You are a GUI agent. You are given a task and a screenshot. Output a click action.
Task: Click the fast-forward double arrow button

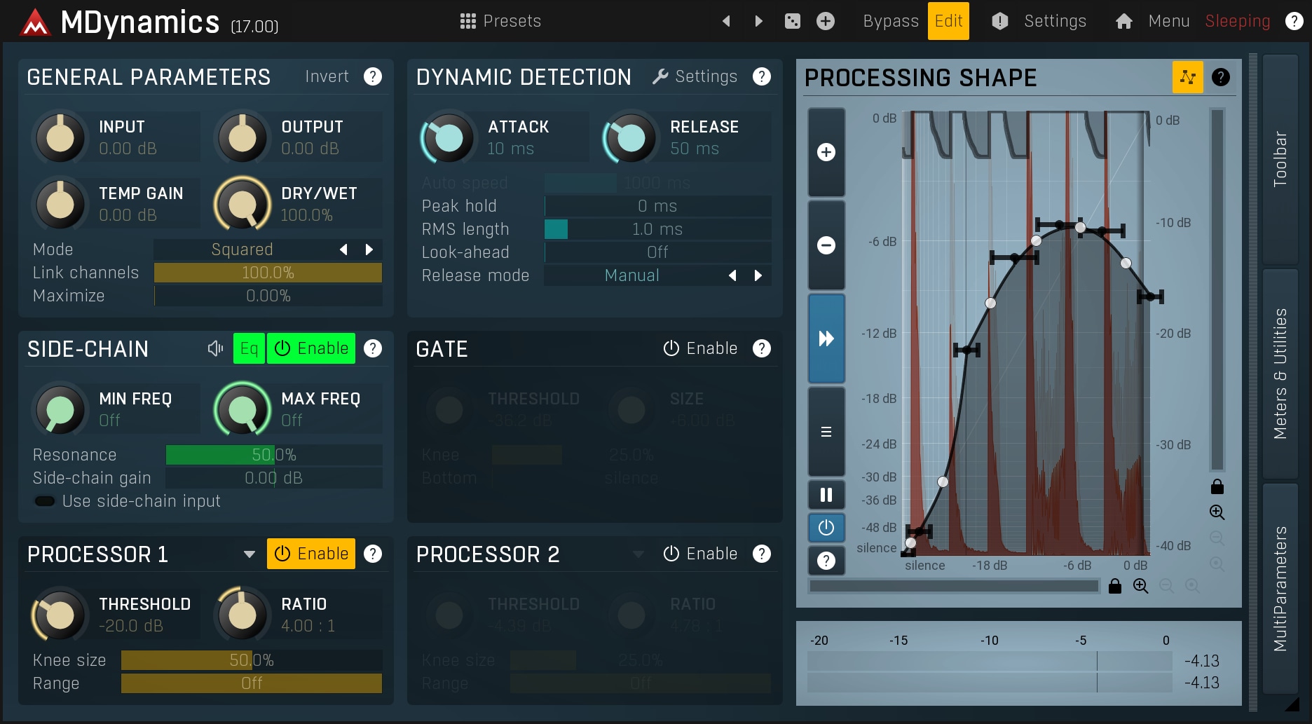(826, 339)
